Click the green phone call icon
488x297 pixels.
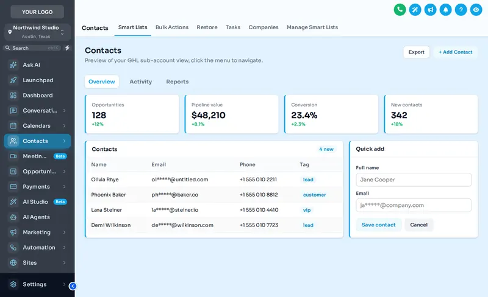[400, 10]
